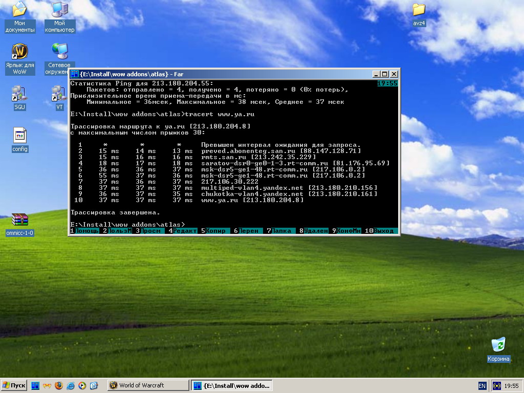Click 1 Помощь in Far key bar

point(84,231)
